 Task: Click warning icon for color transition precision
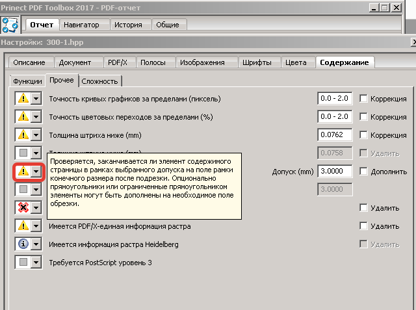pyautogui.click(x=23, y=117)
